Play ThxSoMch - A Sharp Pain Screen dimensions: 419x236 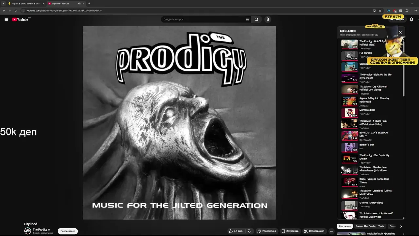pyautogui.click(x=371, y=124)
